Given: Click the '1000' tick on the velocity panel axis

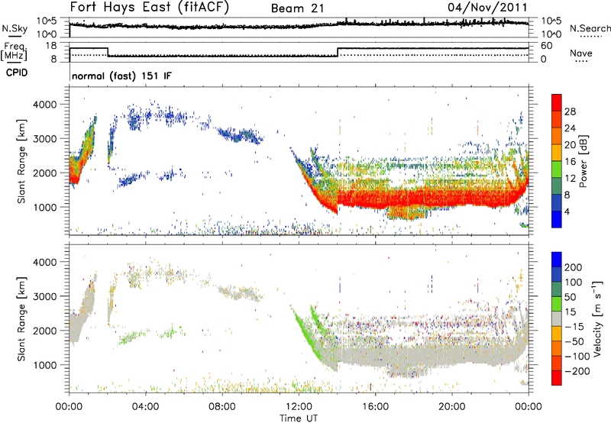Looking at the screenshot, I should coord(44,365).
